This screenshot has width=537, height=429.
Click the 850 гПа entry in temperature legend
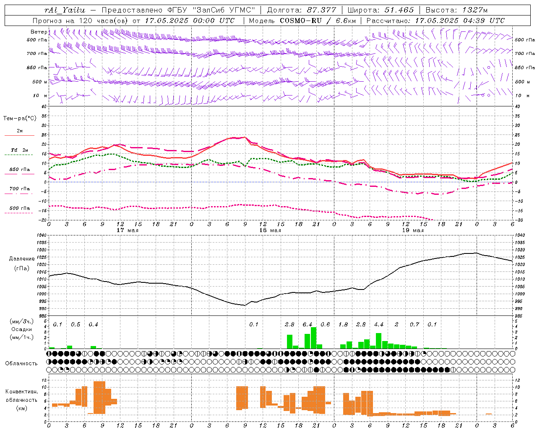[19, 170]
